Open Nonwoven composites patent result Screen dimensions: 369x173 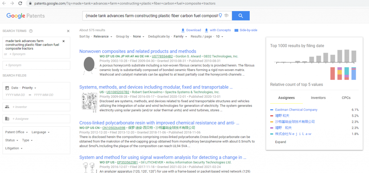[x=138, y=51]
